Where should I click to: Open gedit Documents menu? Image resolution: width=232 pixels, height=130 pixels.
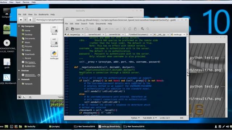101,23
